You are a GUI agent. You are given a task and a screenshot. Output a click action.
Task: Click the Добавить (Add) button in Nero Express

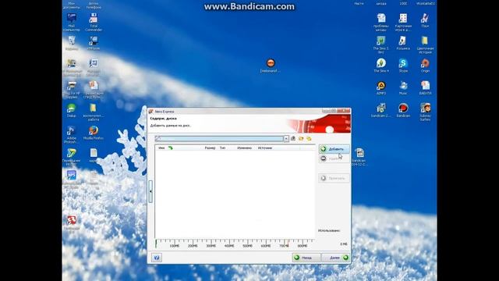click(334, 149)
